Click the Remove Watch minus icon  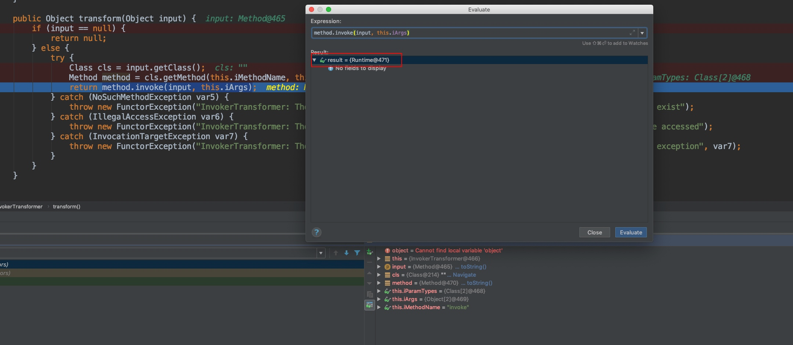tap(370, 263)
